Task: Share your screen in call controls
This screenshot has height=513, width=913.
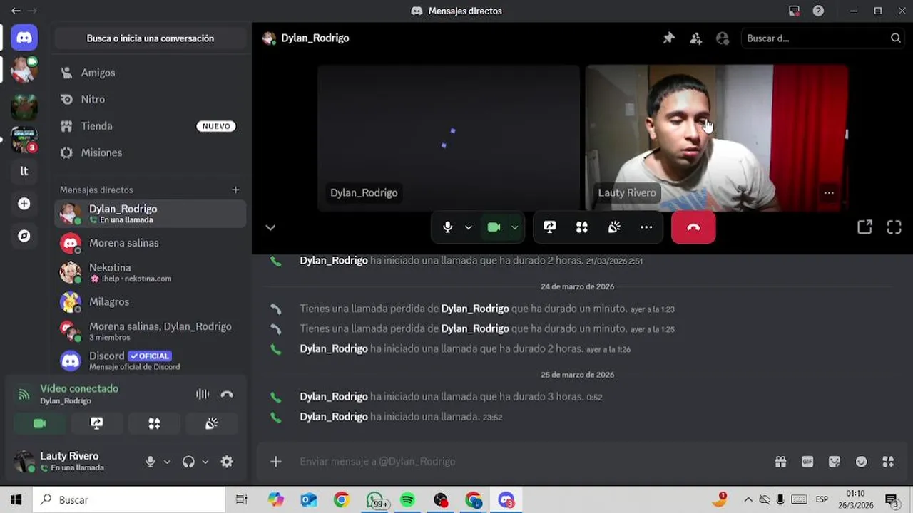Action: click(550, 227)
